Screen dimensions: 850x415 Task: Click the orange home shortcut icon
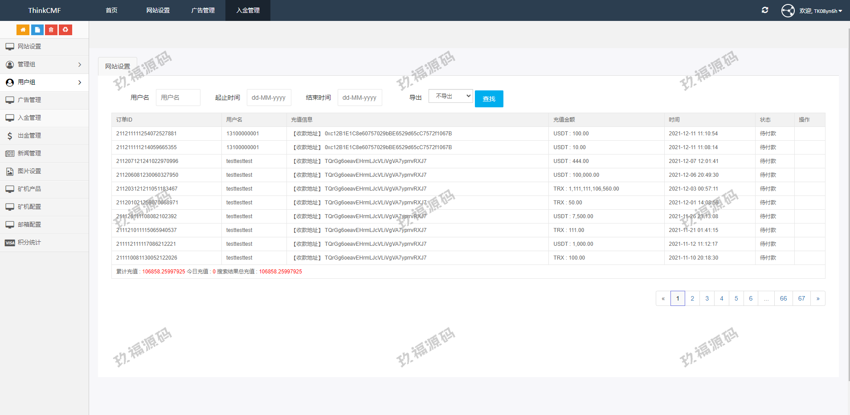click(x=23, y=30)
